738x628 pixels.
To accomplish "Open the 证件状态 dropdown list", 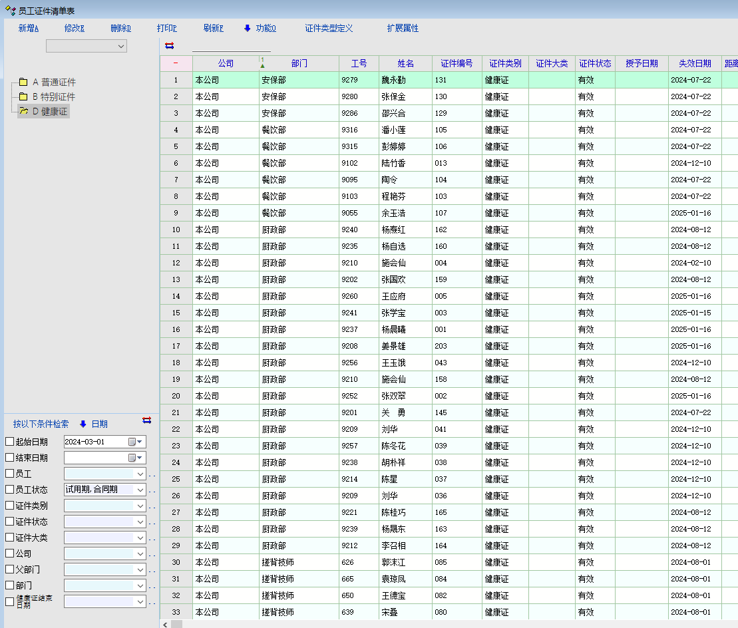I will [x=140, y=522].
